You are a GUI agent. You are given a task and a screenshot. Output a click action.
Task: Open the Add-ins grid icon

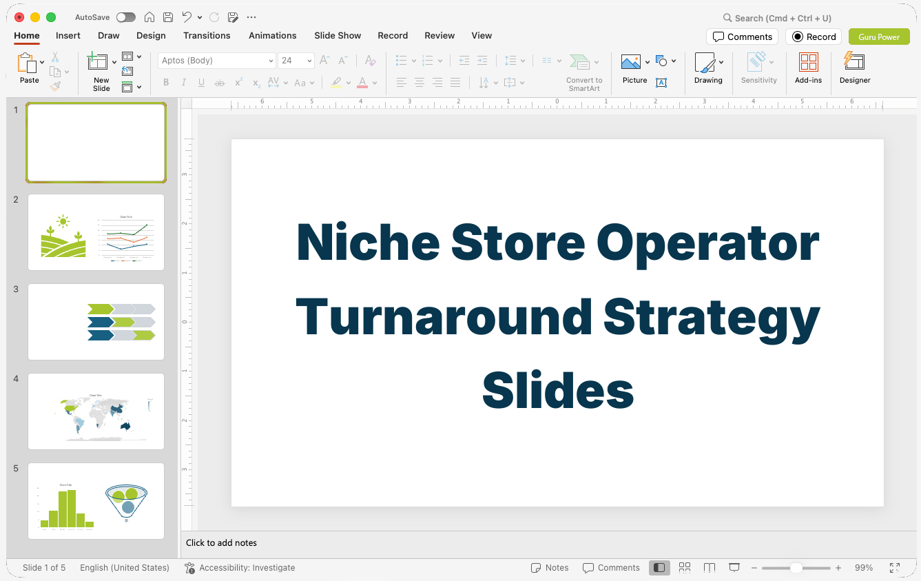809,63
